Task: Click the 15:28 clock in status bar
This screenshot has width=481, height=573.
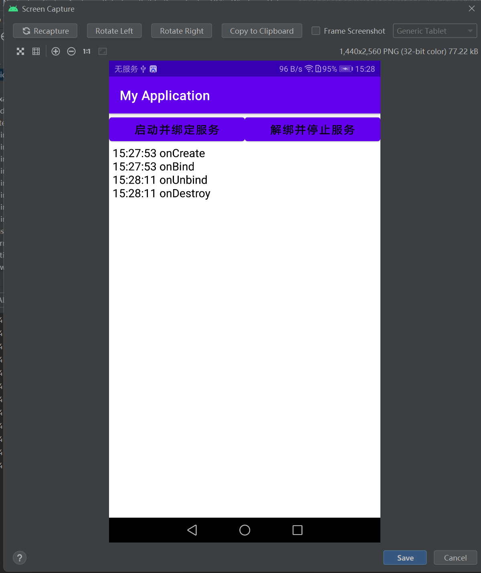Action: [x=365, y=69]
